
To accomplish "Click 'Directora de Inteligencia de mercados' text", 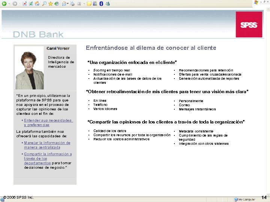I will [x=61, y=62].
